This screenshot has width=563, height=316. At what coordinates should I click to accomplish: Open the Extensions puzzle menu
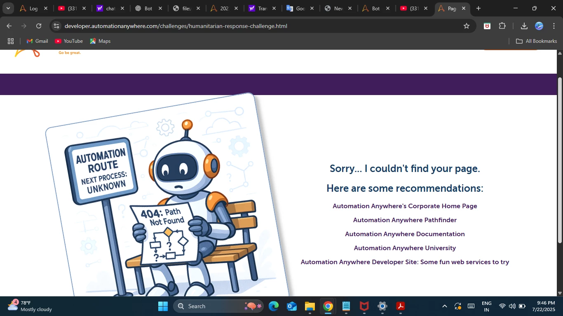502,26
